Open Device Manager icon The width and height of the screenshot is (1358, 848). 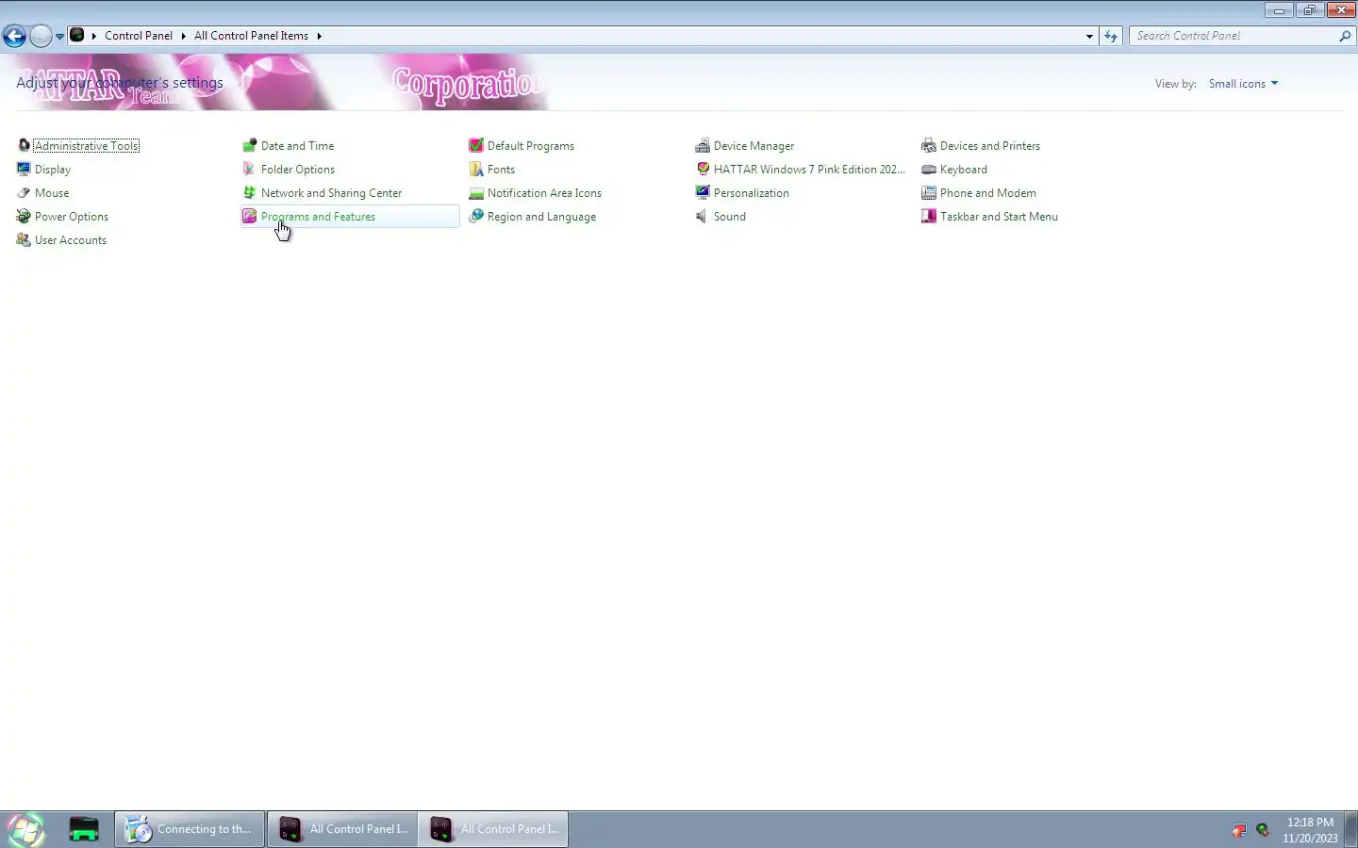(x=703, y=145)
